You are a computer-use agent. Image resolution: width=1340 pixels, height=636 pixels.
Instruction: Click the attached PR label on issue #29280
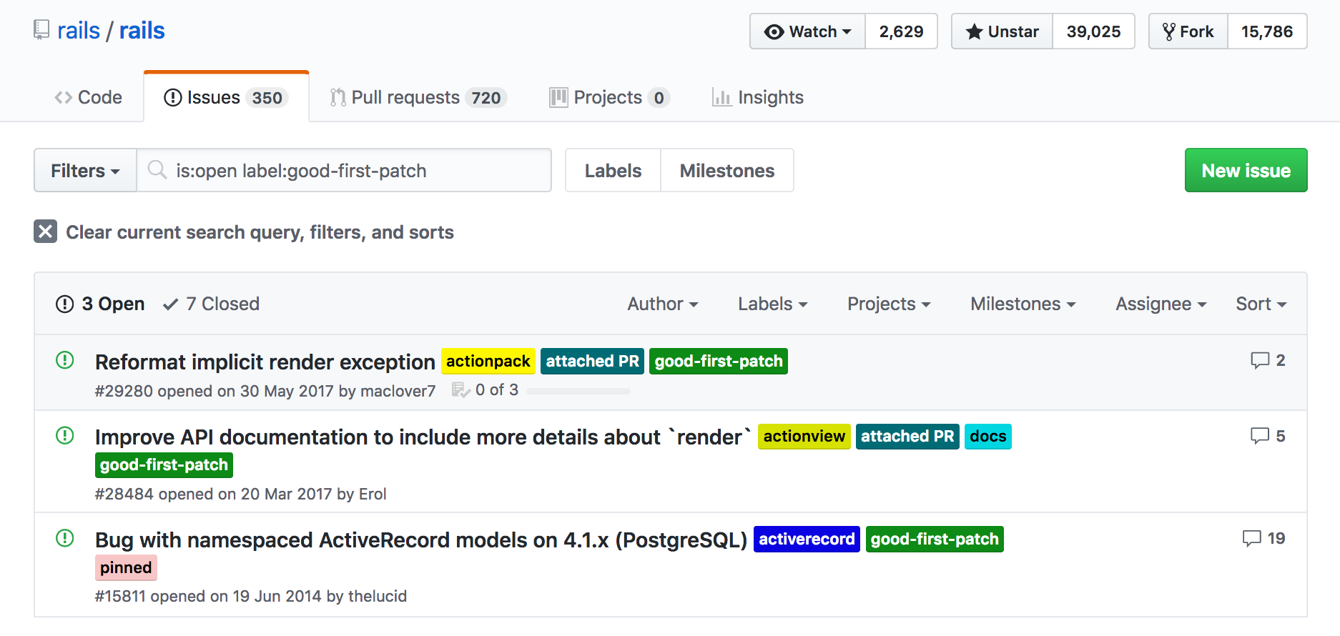(x=592, y=361)
